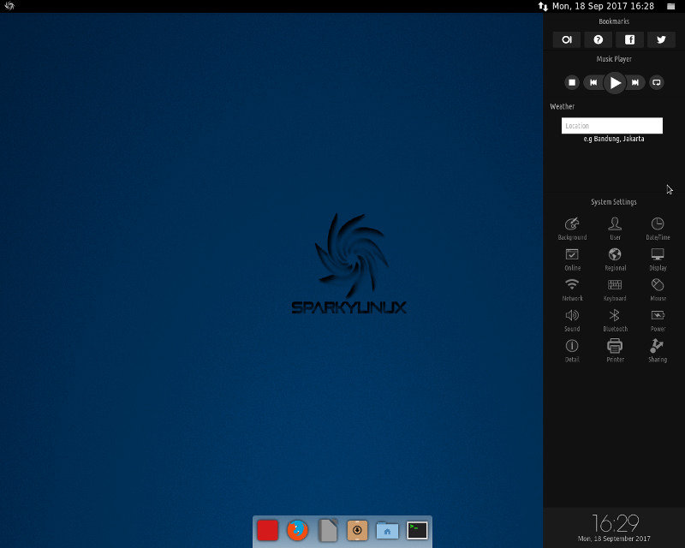Open the Facebook bookmark
The image size is (685, 548).
coord(629,39)
